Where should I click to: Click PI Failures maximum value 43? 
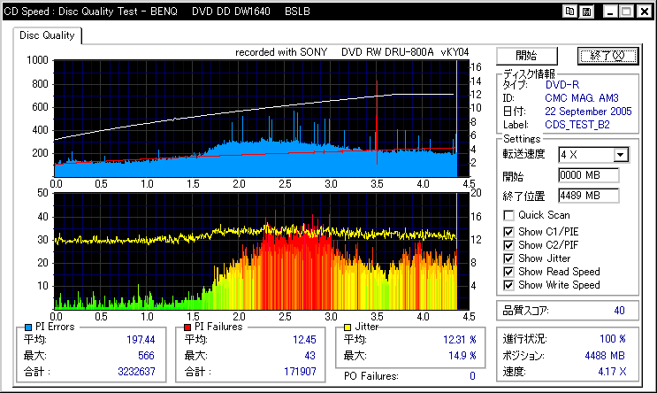click(309, 356)
